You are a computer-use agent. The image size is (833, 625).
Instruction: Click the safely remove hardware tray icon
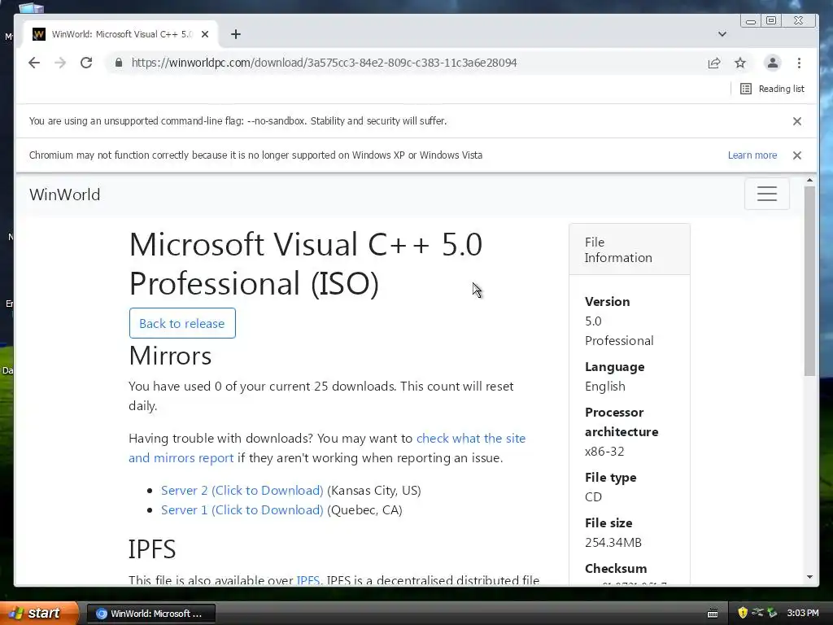pos(772,613)
